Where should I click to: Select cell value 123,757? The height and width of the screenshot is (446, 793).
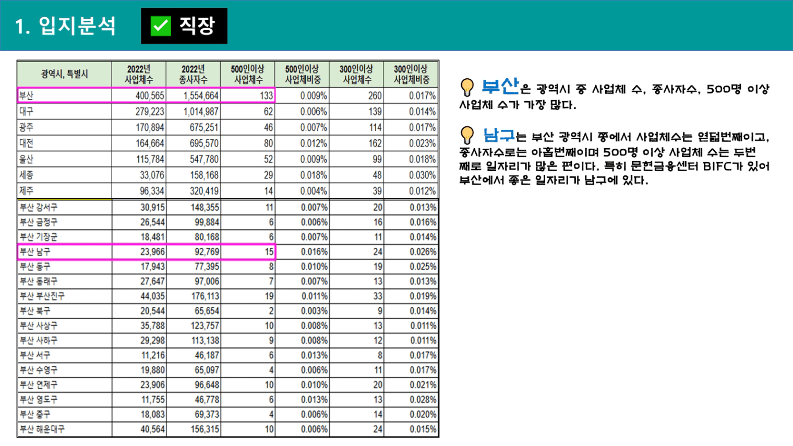pyautogui.click(x=205, y=326)
